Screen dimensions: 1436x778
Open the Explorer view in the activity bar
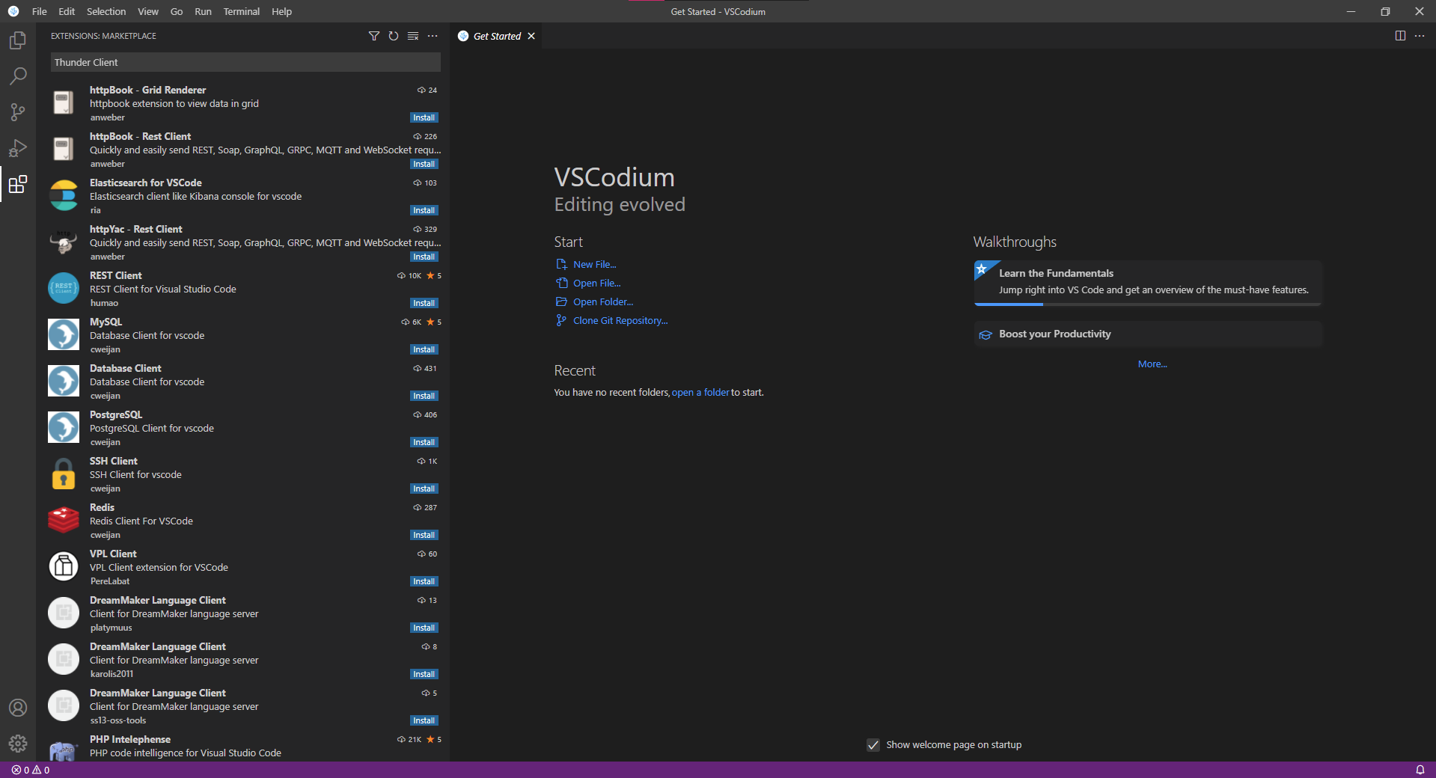pyautogui.click(x=18, y=40)
